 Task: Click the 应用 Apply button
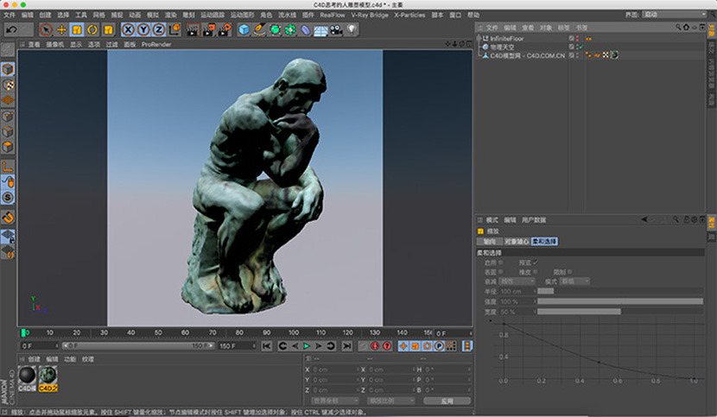[447, 401]
